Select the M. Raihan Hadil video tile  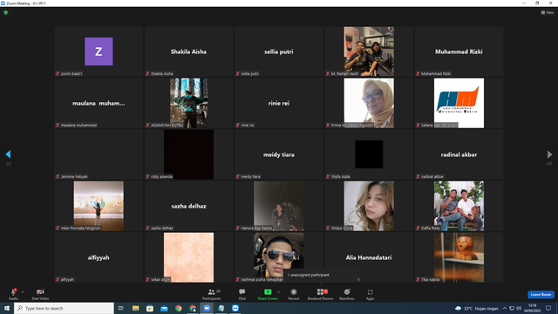click(x=369, y=51)
